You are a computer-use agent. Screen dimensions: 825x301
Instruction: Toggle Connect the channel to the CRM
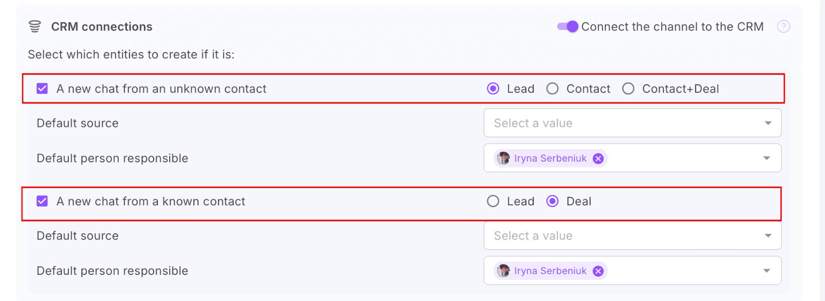coord(568,27)
